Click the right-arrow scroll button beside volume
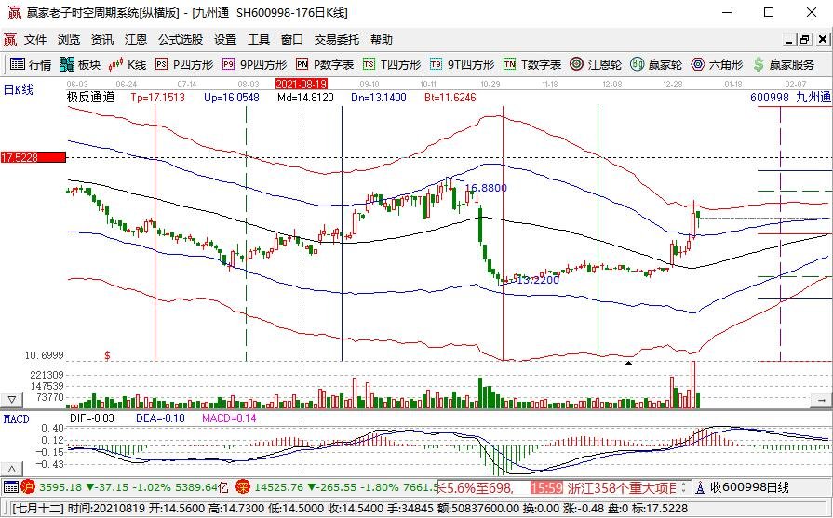The width and height of the screenshot is (833, 518). click(821, 400)
